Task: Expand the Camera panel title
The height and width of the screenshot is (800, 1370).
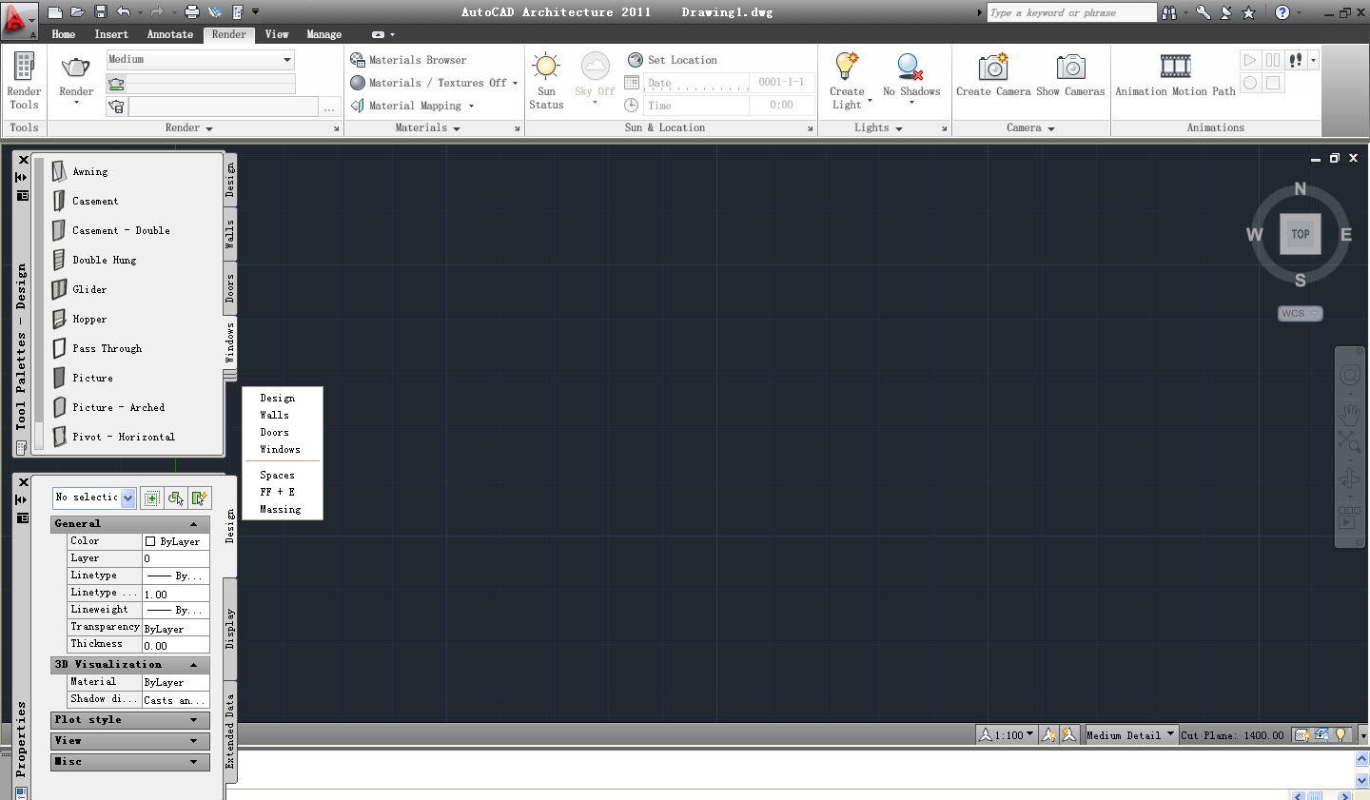Action: click(x=1030, y=127)
